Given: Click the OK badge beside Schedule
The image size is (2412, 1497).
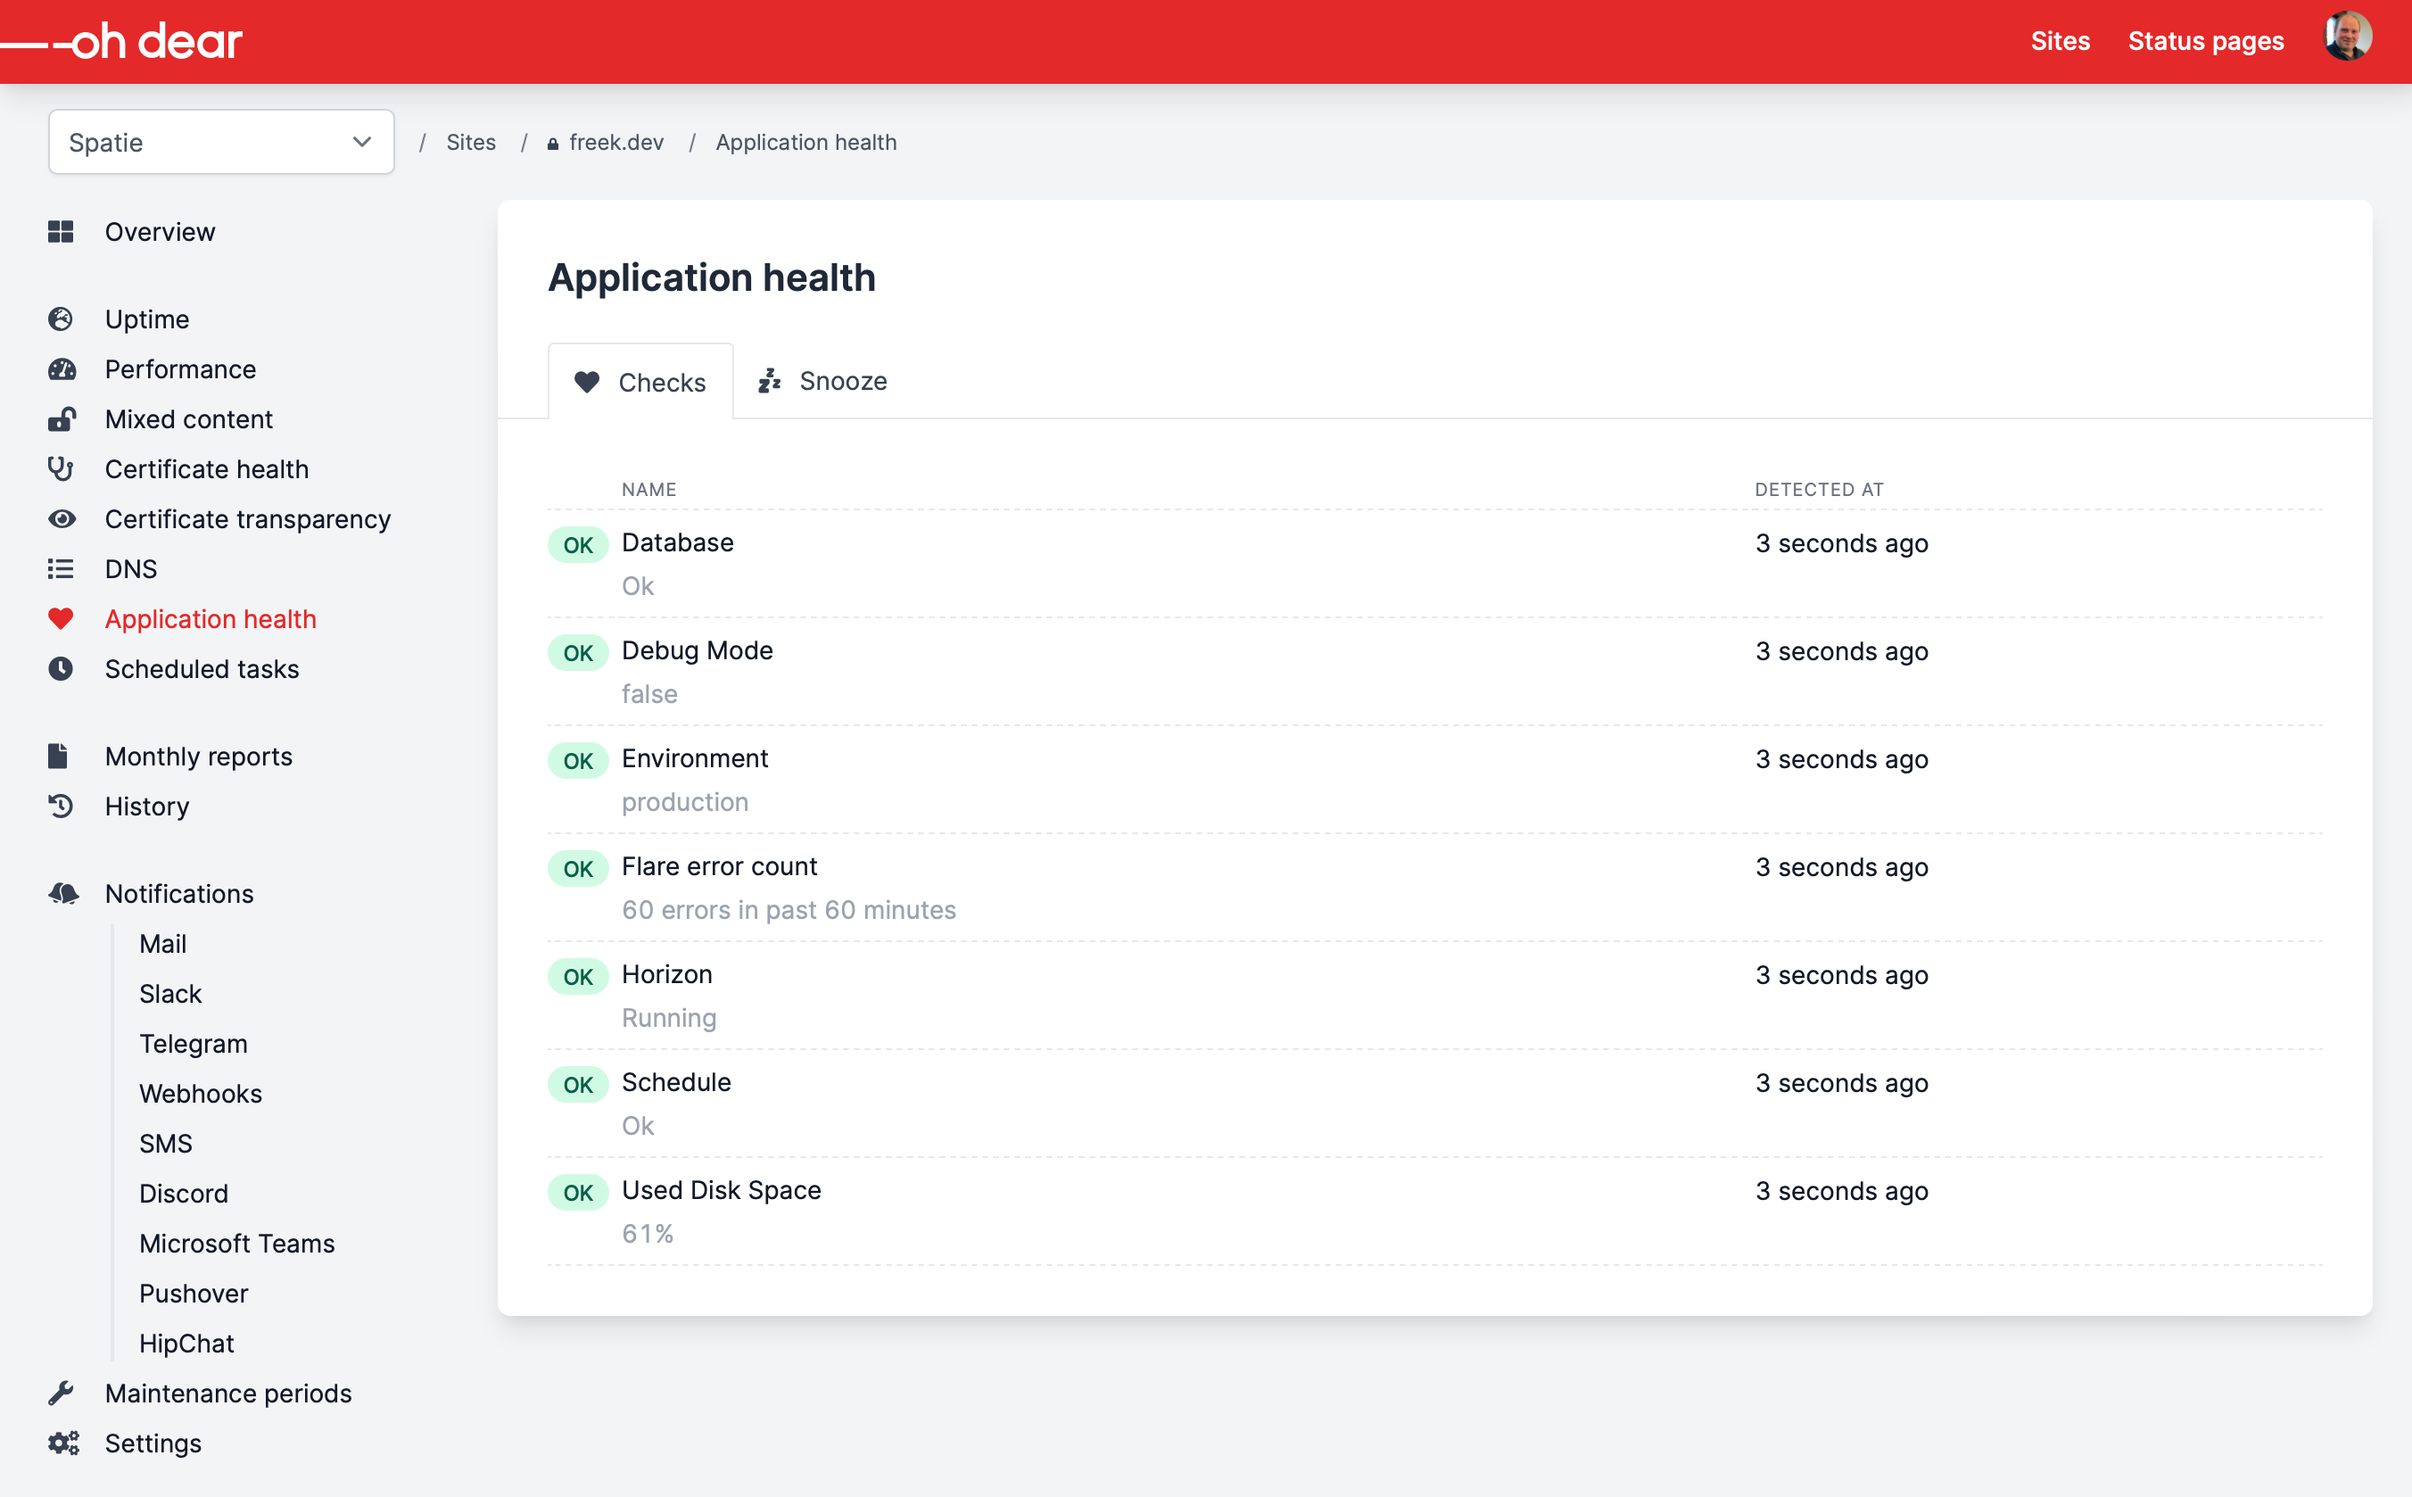Looking at the screenshot, I should 578,1084.
